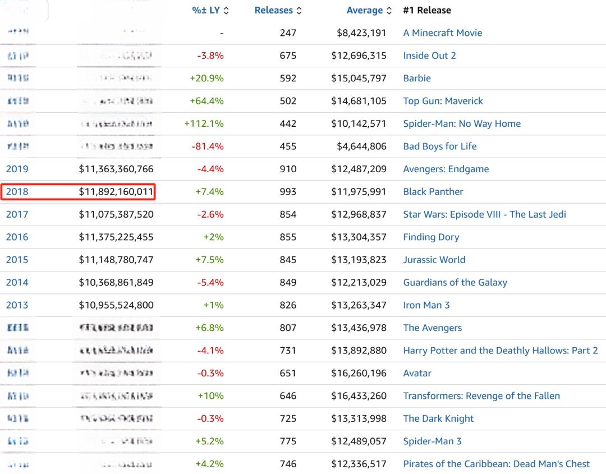Select the $11,363,360,766 total gross cell
606x474 pixels.
tap(116, 169)
